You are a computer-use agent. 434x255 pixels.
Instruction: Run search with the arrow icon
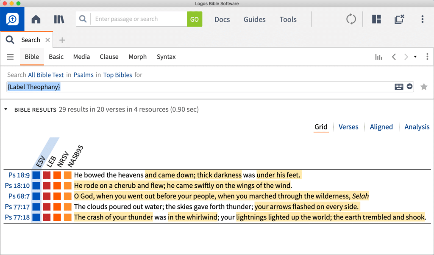410,86
